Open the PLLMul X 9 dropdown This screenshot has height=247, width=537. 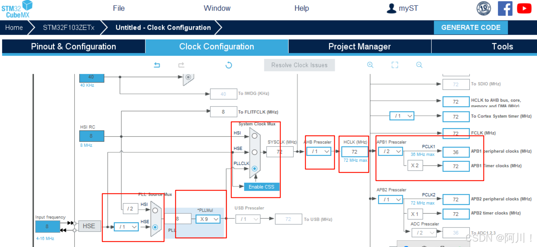pyautogui.click(x=208, y=219)
